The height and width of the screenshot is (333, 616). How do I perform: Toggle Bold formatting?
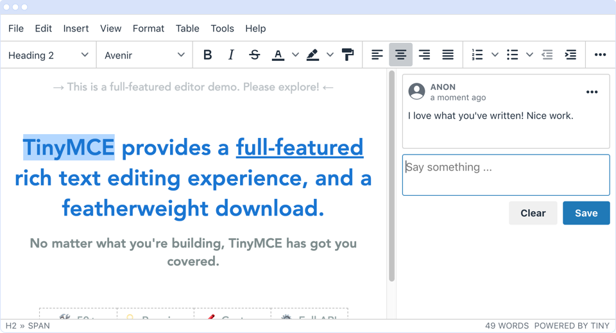point(208,55)
